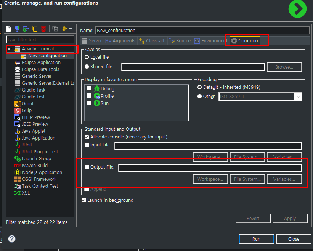The height and width of the screenshot is (251, 313).
Task: Click Workspace button under Output File
Action: pos(210,179)
